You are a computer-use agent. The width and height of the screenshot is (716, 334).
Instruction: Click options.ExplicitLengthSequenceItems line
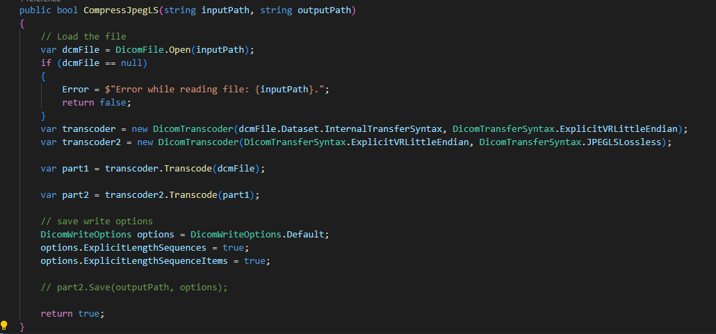click(x=155, y=262)
